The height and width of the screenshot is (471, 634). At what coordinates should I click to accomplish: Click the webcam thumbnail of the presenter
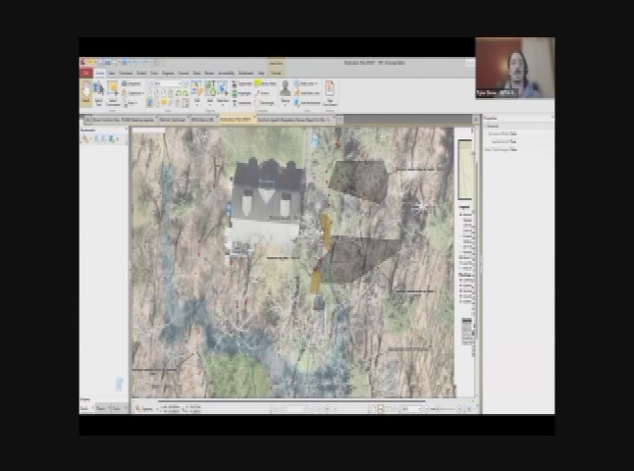point(514,68)
